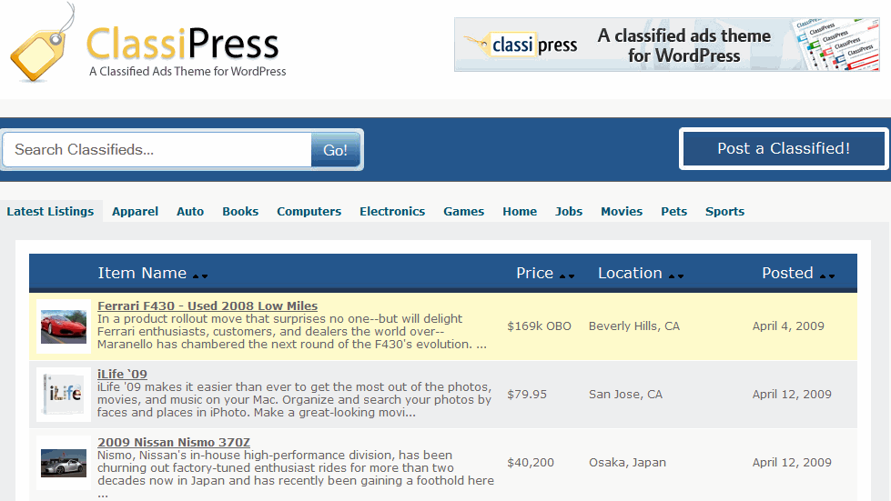Click the red Ferrari thumbnail image
This screenshot has height=501, width=891.
click(64, 326)
